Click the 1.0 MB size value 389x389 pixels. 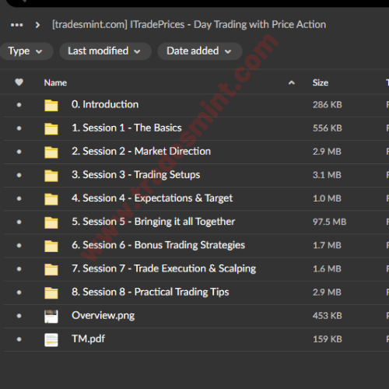coord(327,198)
